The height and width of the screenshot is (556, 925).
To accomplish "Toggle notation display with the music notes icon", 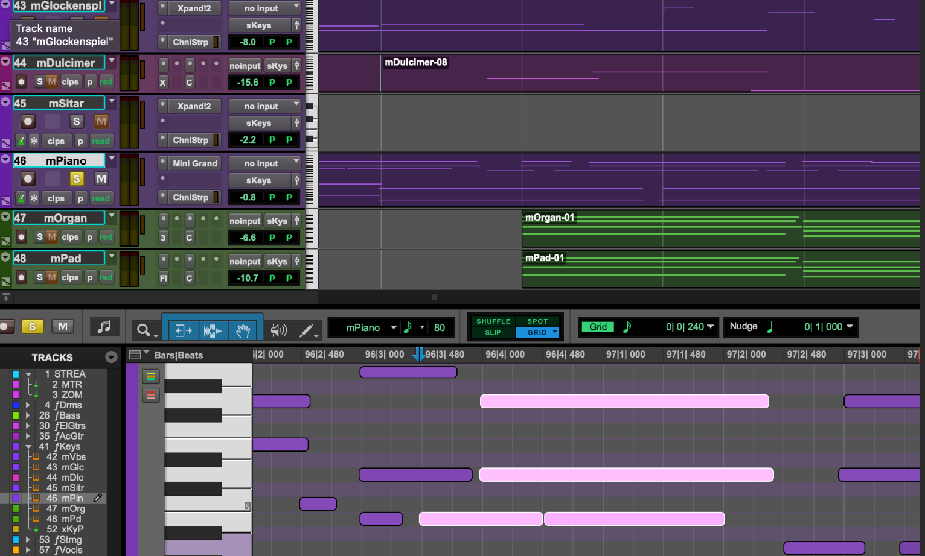I will [104, 327].
